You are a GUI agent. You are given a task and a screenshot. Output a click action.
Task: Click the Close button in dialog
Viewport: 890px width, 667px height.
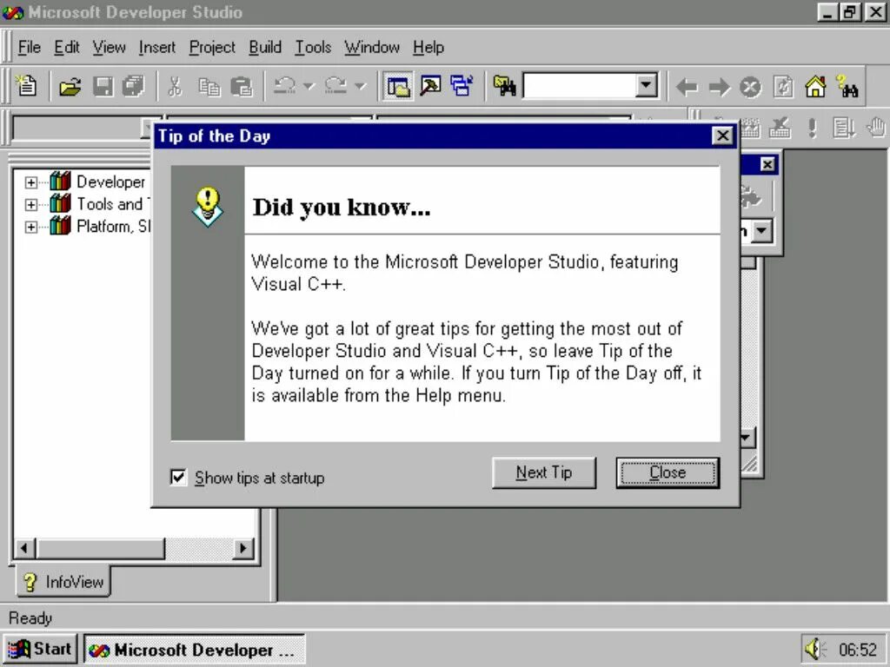pyautogui.click(x=667, y=472)
